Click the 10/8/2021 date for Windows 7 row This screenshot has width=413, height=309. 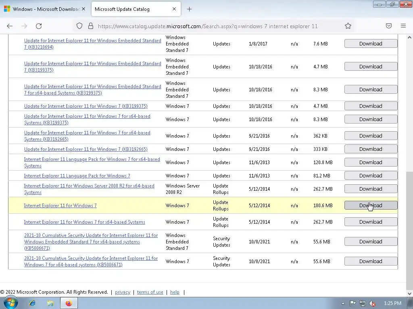pyautogui.click(x=259, y=262)
